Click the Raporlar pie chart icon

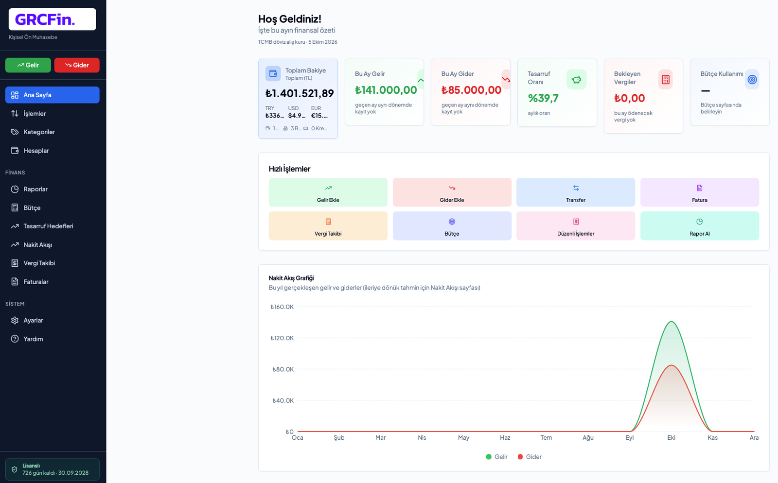point(15,189)
